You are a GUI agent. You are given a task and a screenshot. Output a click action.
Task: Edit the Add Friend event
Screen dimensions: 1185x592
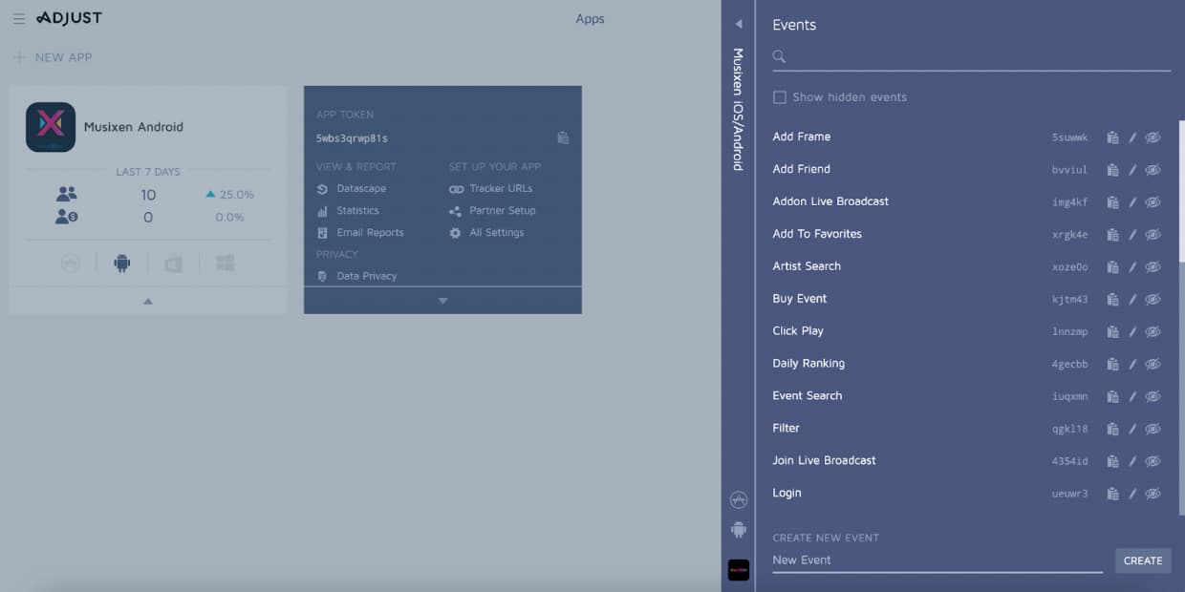click(x=1132, y=170)
